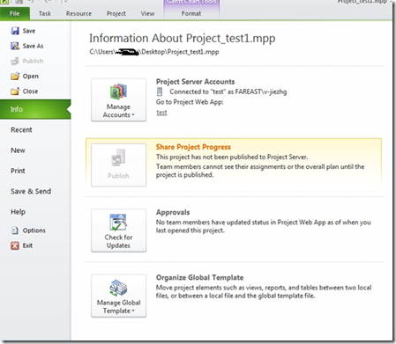Screen dimensions: 396x344
Task: Click the Open folder icon
Action: pos(15,77)
